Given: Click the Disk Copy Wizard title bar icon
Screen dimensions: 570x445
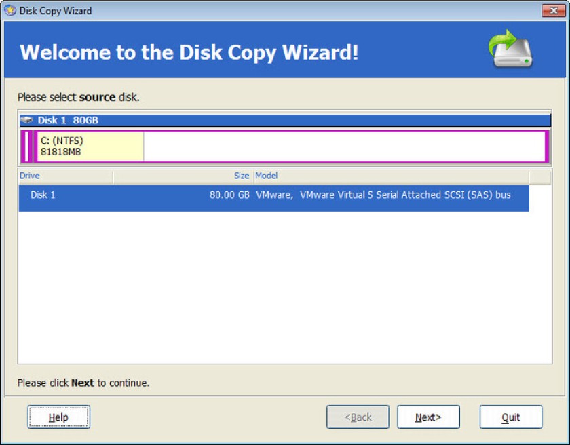Looking at the screenshot, I should (9, 11).
